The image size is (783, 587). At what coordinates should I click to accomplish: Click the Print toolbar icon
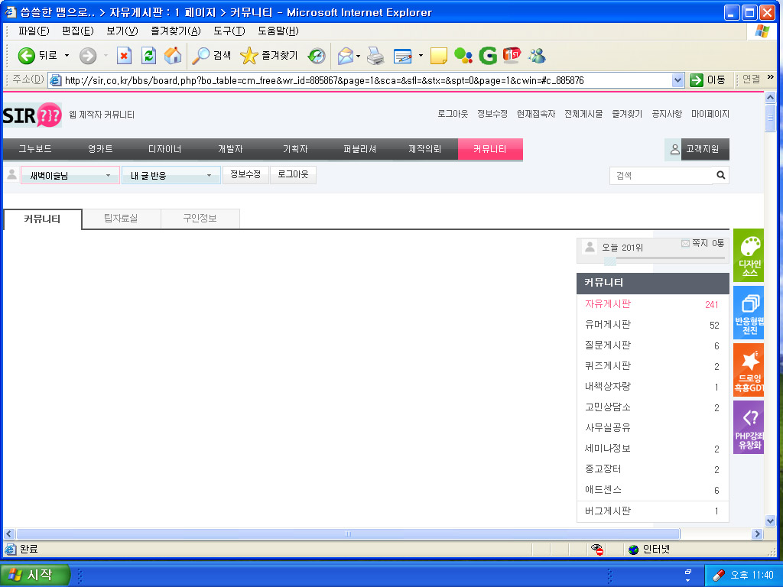pos(375,56)
